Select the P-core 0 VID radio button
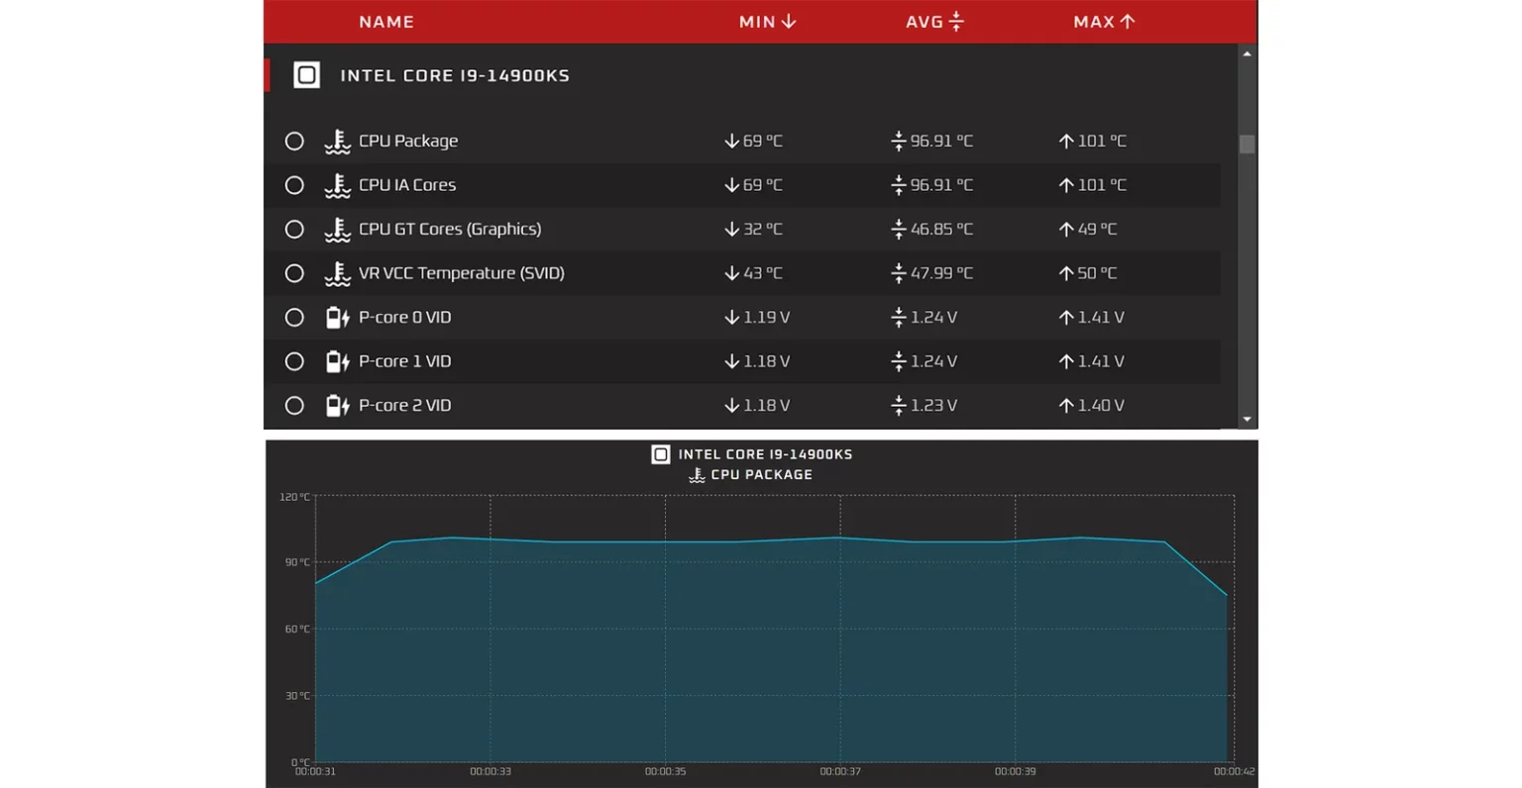This screenshot has height=788, width=1522. [x=294, y=318]
